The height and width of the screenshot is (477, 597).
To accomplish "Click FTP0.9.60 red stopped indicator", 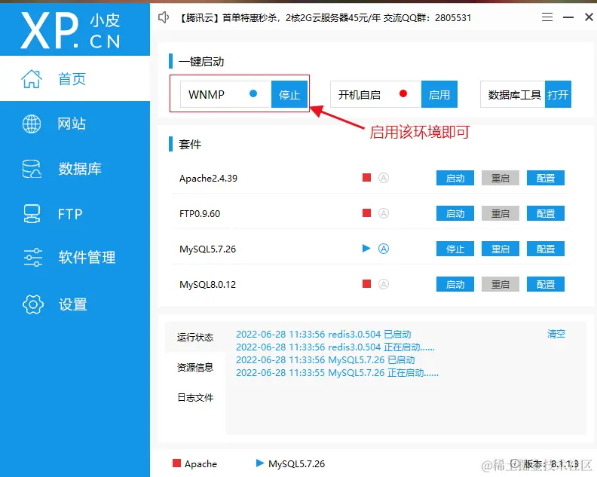I will tap(366, 213).
